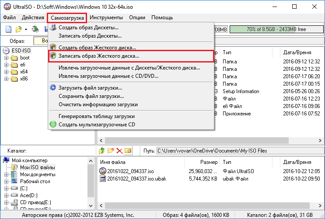The image size is (325, 219).
Task: Click the floppy icon beside Создать образ Дискеты
Action: (x=53, y=28)
